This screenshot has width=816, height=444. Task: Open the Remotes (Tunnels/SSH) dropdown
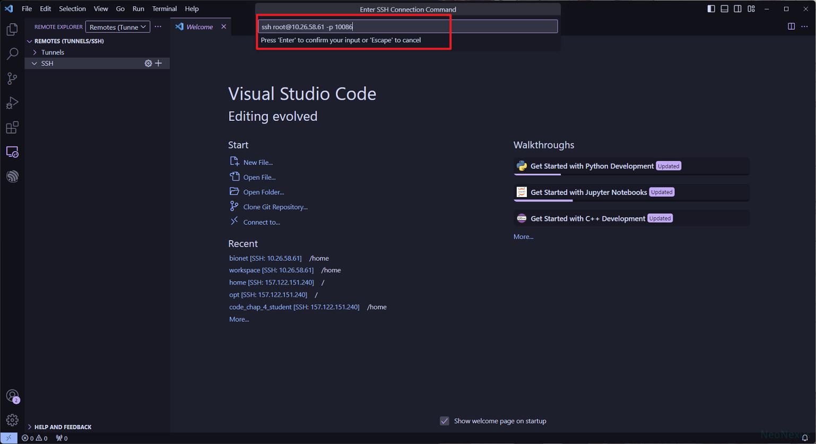[117, 27]
